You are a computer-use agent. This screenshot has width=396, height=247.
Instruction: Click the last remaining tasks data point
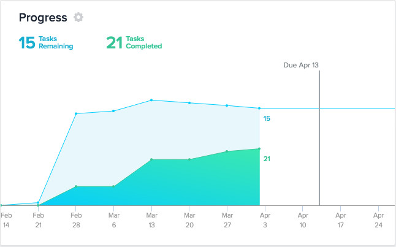259,108
